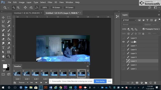
Task: Open the File menu
Action: click(9, 2)
